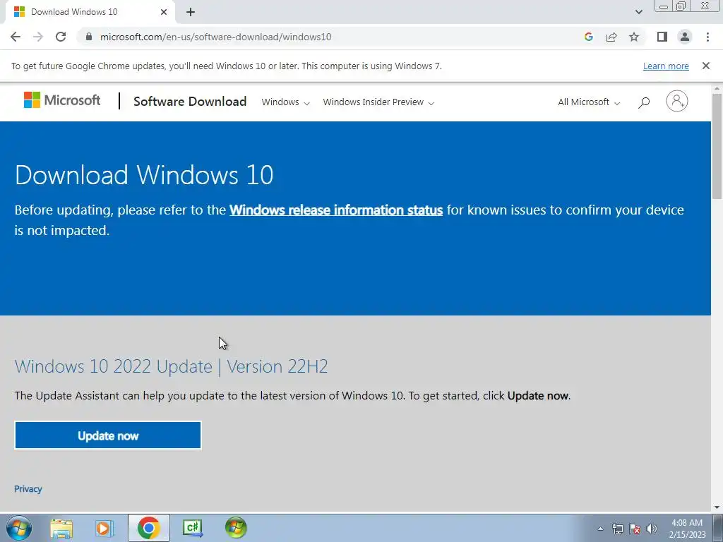The image size is (723, 542).
Task: Dismiss the Chrome updates notification bar
Action: [706, 66]
